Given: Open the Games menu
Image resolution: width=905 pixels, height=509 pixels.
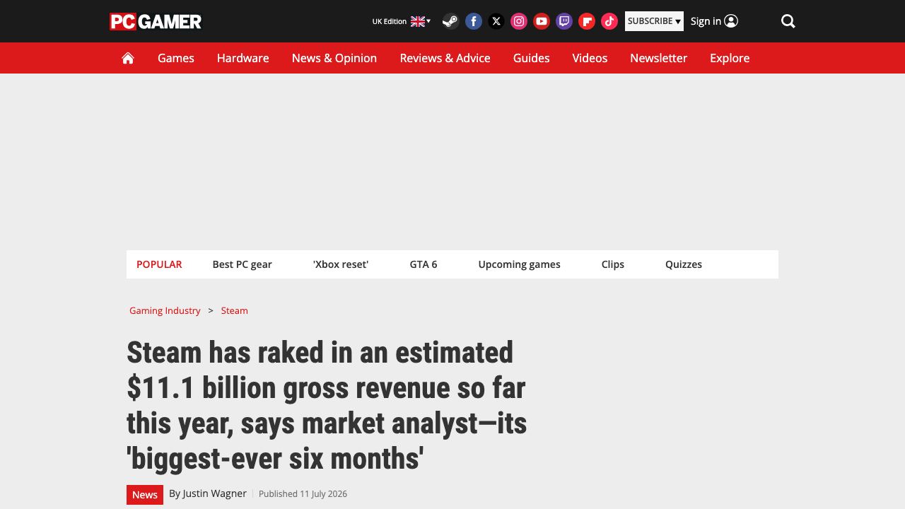Looking at the screenshot, I should [x=176, y=58].
